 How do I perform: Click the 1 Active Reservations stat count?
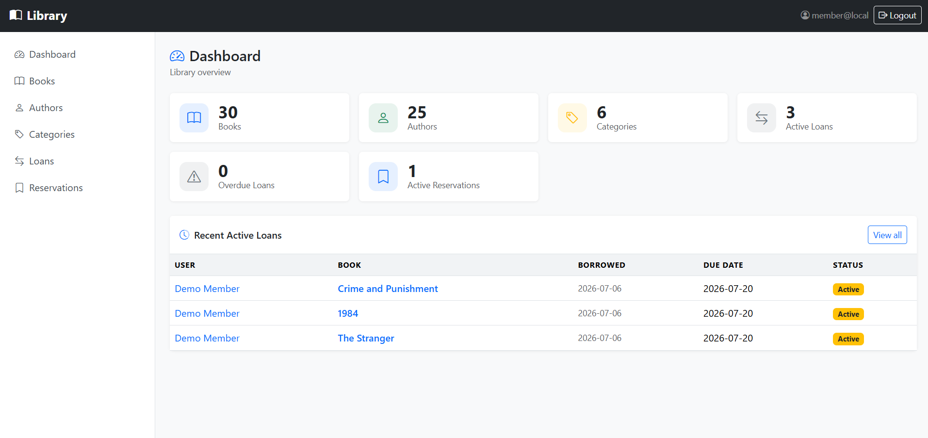412,171
